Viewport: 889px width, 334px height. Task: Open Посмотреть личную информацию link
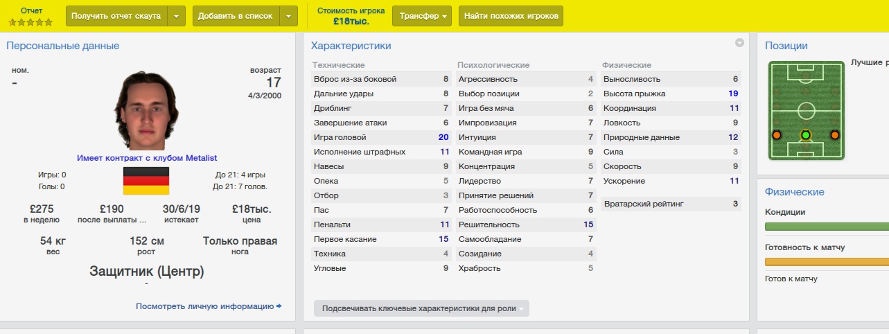pos(204,306)
